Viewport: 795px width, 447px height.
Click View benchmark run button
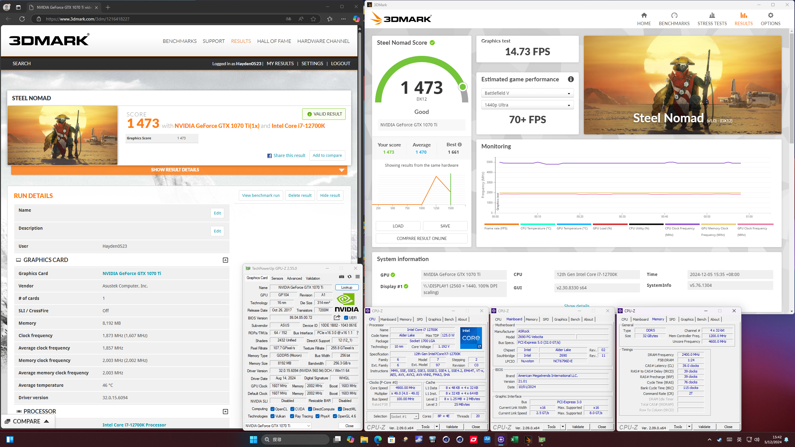[261, 195]
